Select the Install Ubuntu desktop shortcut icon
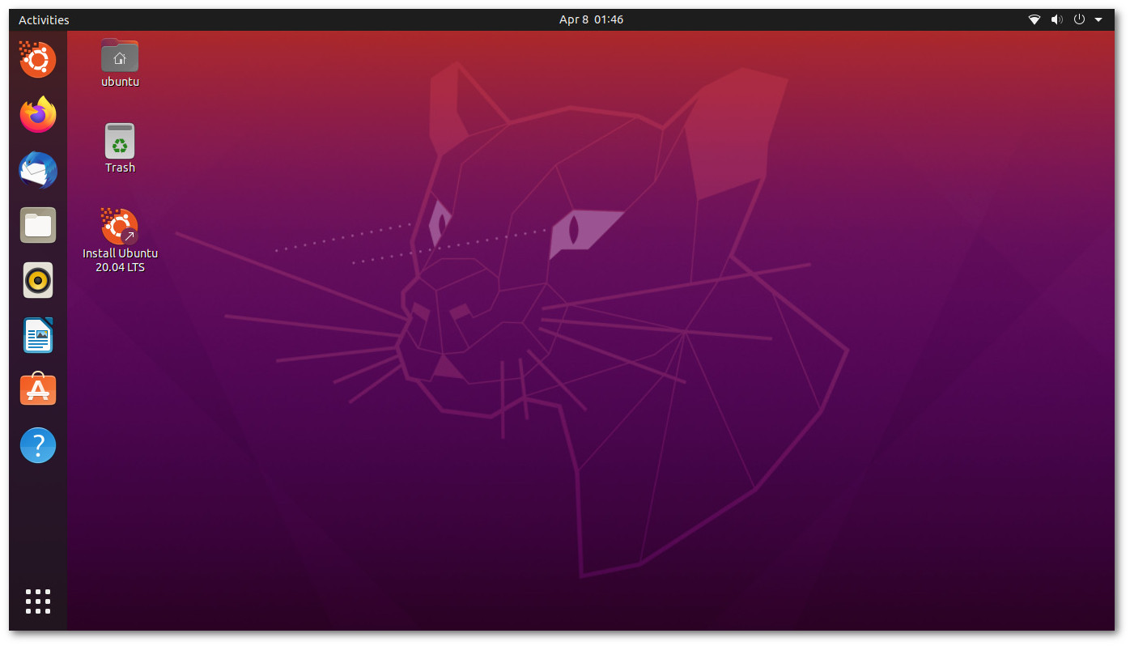Screen dimensions: 1130x646 click(120, 227)
